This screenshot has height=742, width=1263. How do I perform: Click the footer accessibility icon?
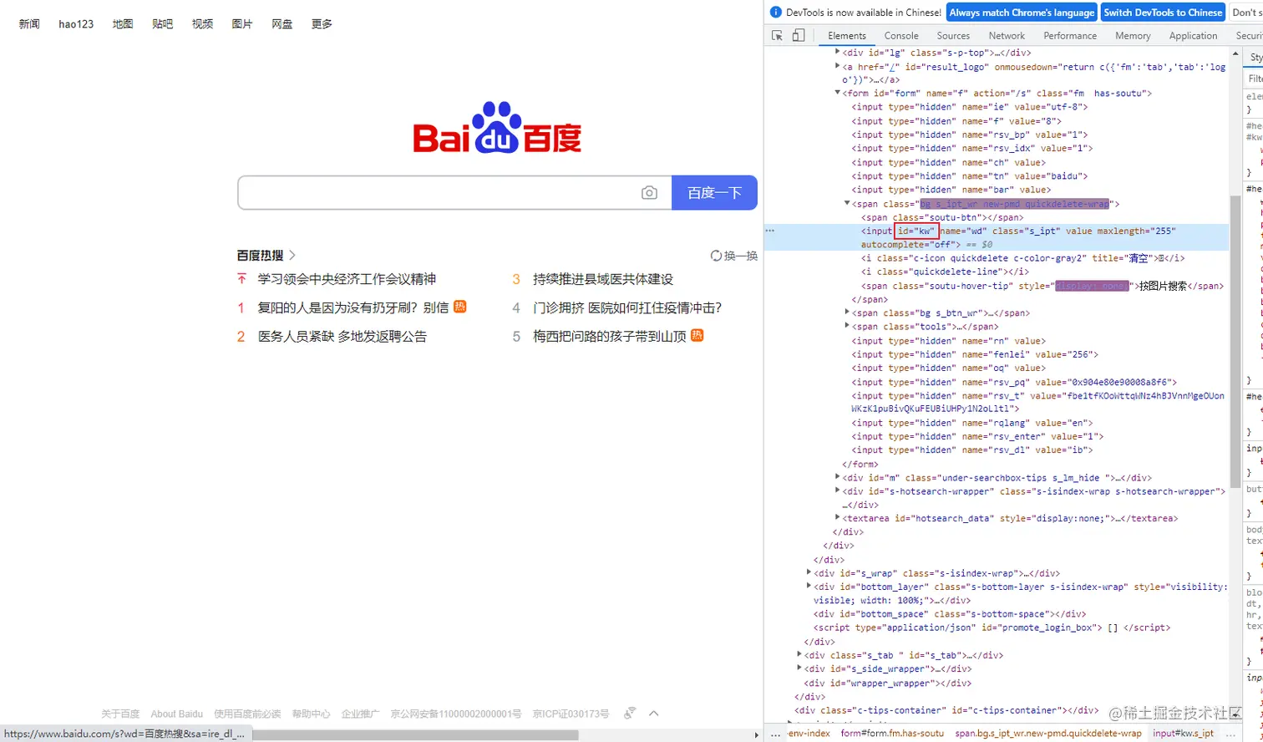630,713
